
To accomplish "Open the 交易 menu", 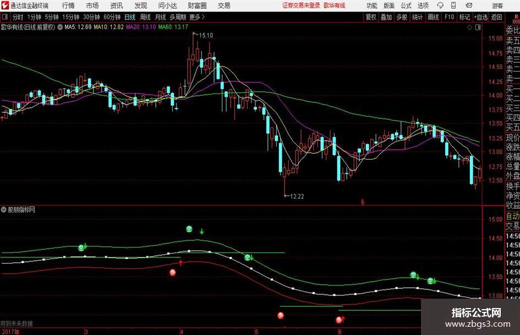I will point(224,6).
